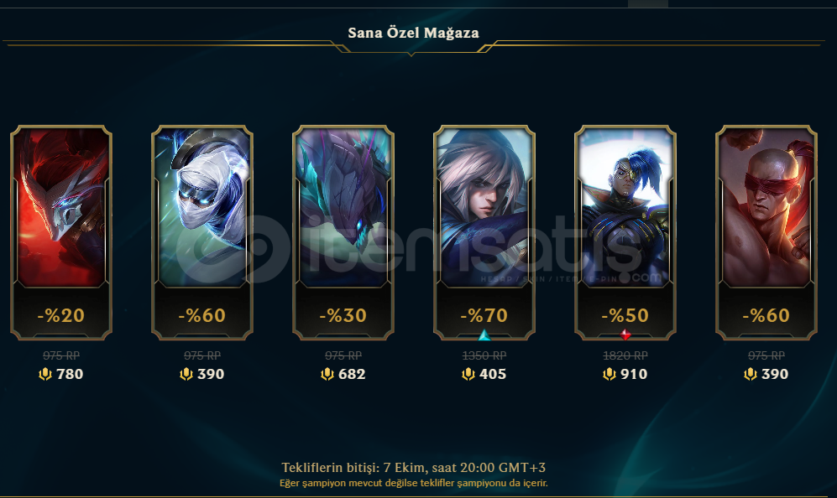Select the blue ponytail eyepatch skin card
This screenshot has height=498, width=837.
click(x=625, y=232)
